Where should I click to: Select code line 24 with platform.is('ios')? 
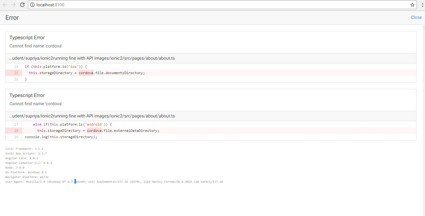coord(56,67)
